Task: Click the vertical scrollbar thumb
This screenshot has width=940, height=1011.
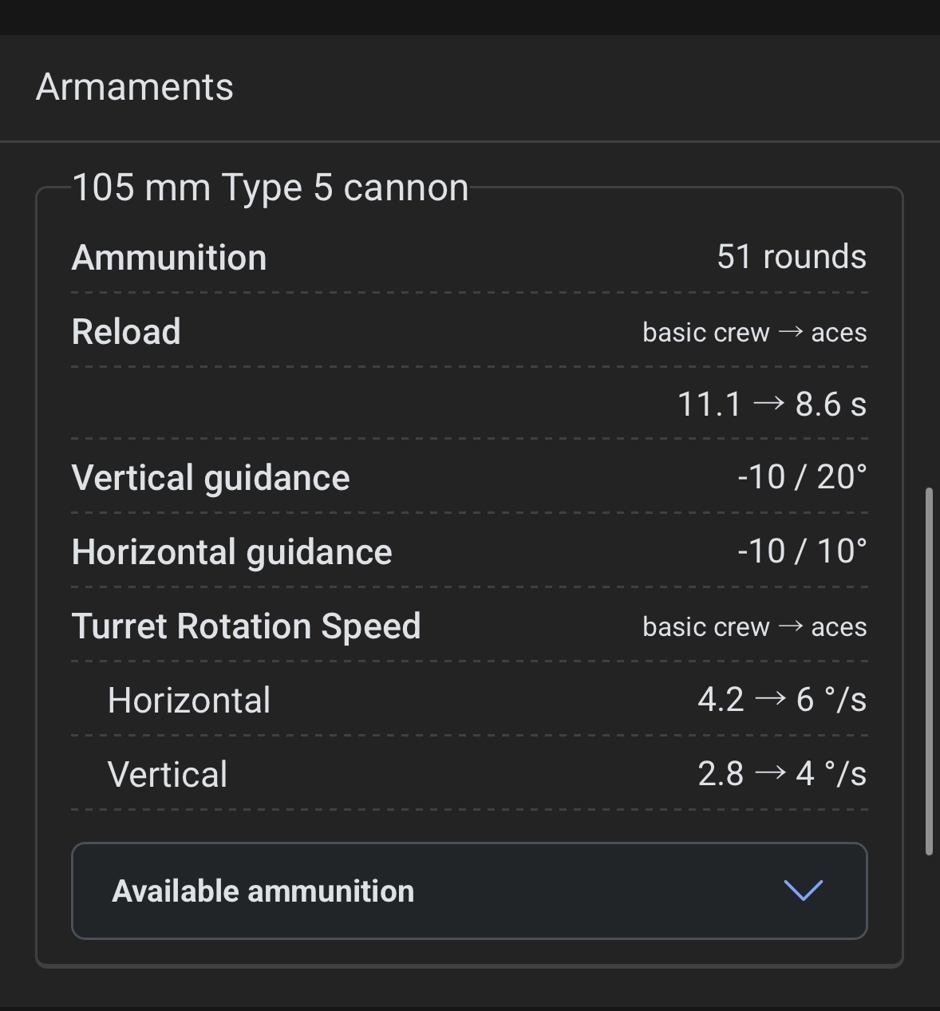Action: (929, 670)
